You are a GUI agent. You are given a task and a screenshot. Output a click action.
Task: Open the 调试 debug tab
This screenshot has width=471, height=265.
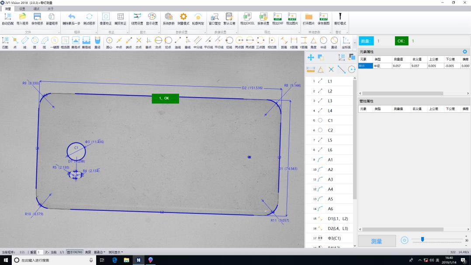pyautogui.click(x=36, y=9)
